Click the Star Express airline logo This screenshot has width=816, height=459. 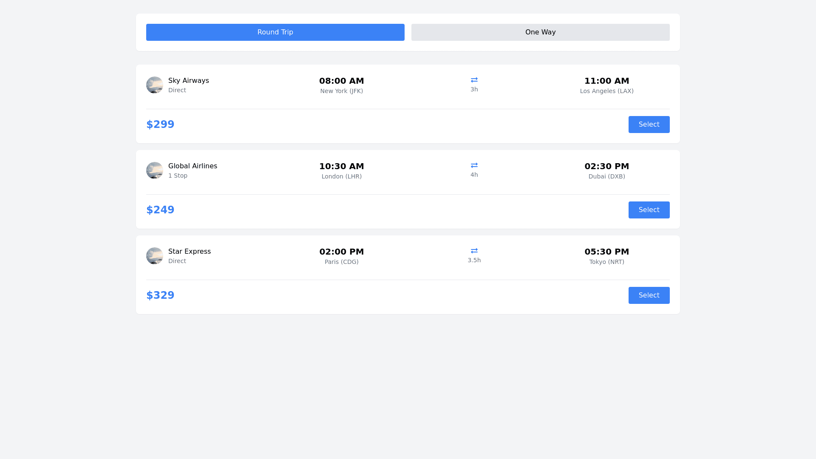tap(155, 256)
